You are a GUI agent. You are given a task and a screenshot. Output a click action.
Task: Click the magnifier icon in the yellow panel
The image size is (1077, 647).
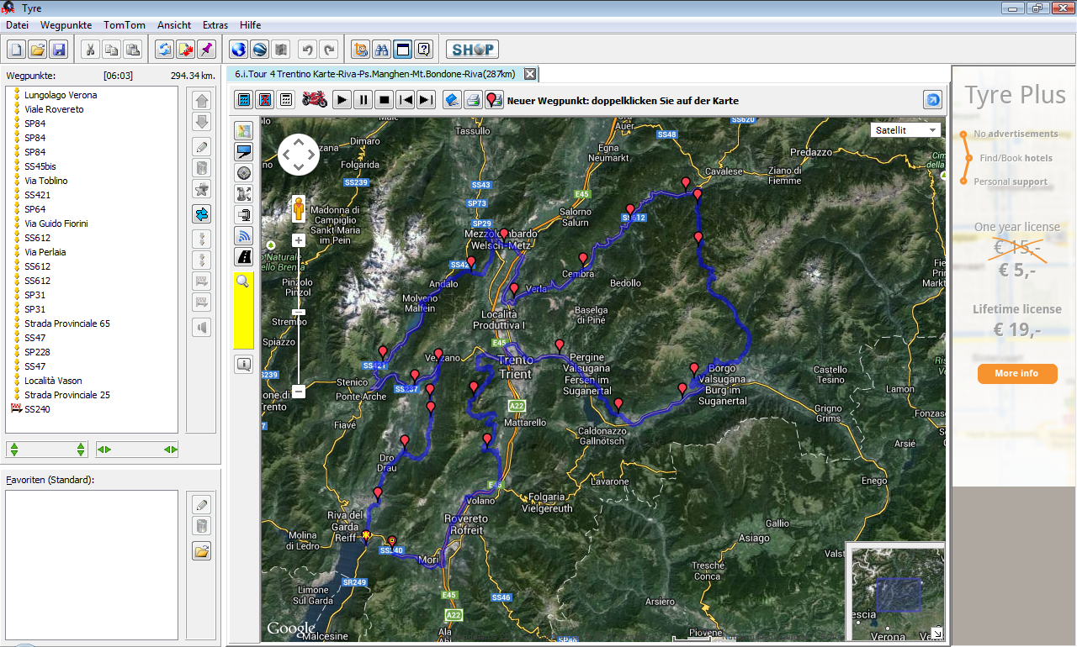click(x=243, y=281)
